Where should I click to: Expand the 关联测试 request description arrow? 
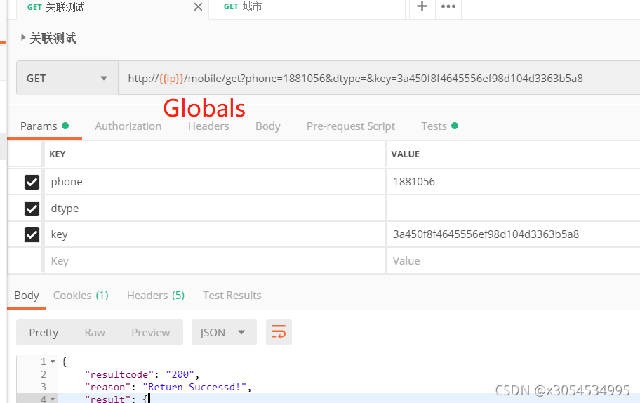coord(23,38)
